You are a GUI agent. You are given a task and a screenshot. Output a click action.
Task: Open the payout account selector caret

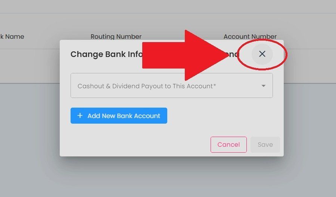pyautogui.click(x=263, y=86)
